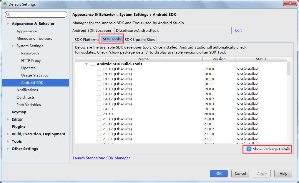299x183 pixels.
Task: Open Menus and Toolbars settings
Action: pos(34,39)
